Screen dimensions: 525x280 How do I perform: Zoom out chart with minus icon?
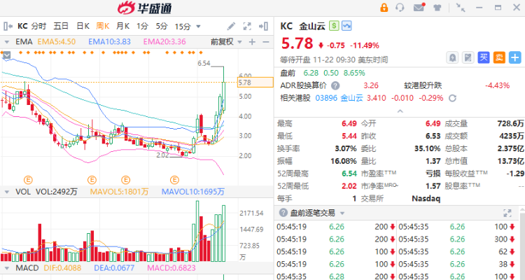click(x=266, y=42)
